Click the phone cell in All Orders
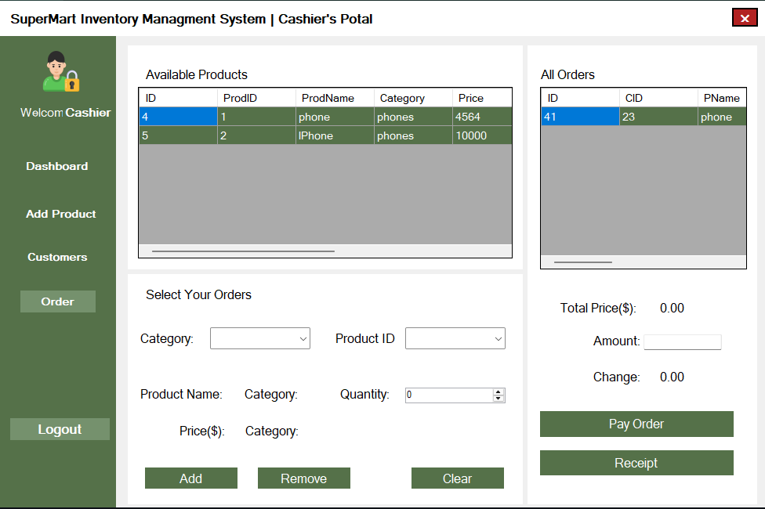This screenshot has width=765, height=509. click(x=722, y=117)
